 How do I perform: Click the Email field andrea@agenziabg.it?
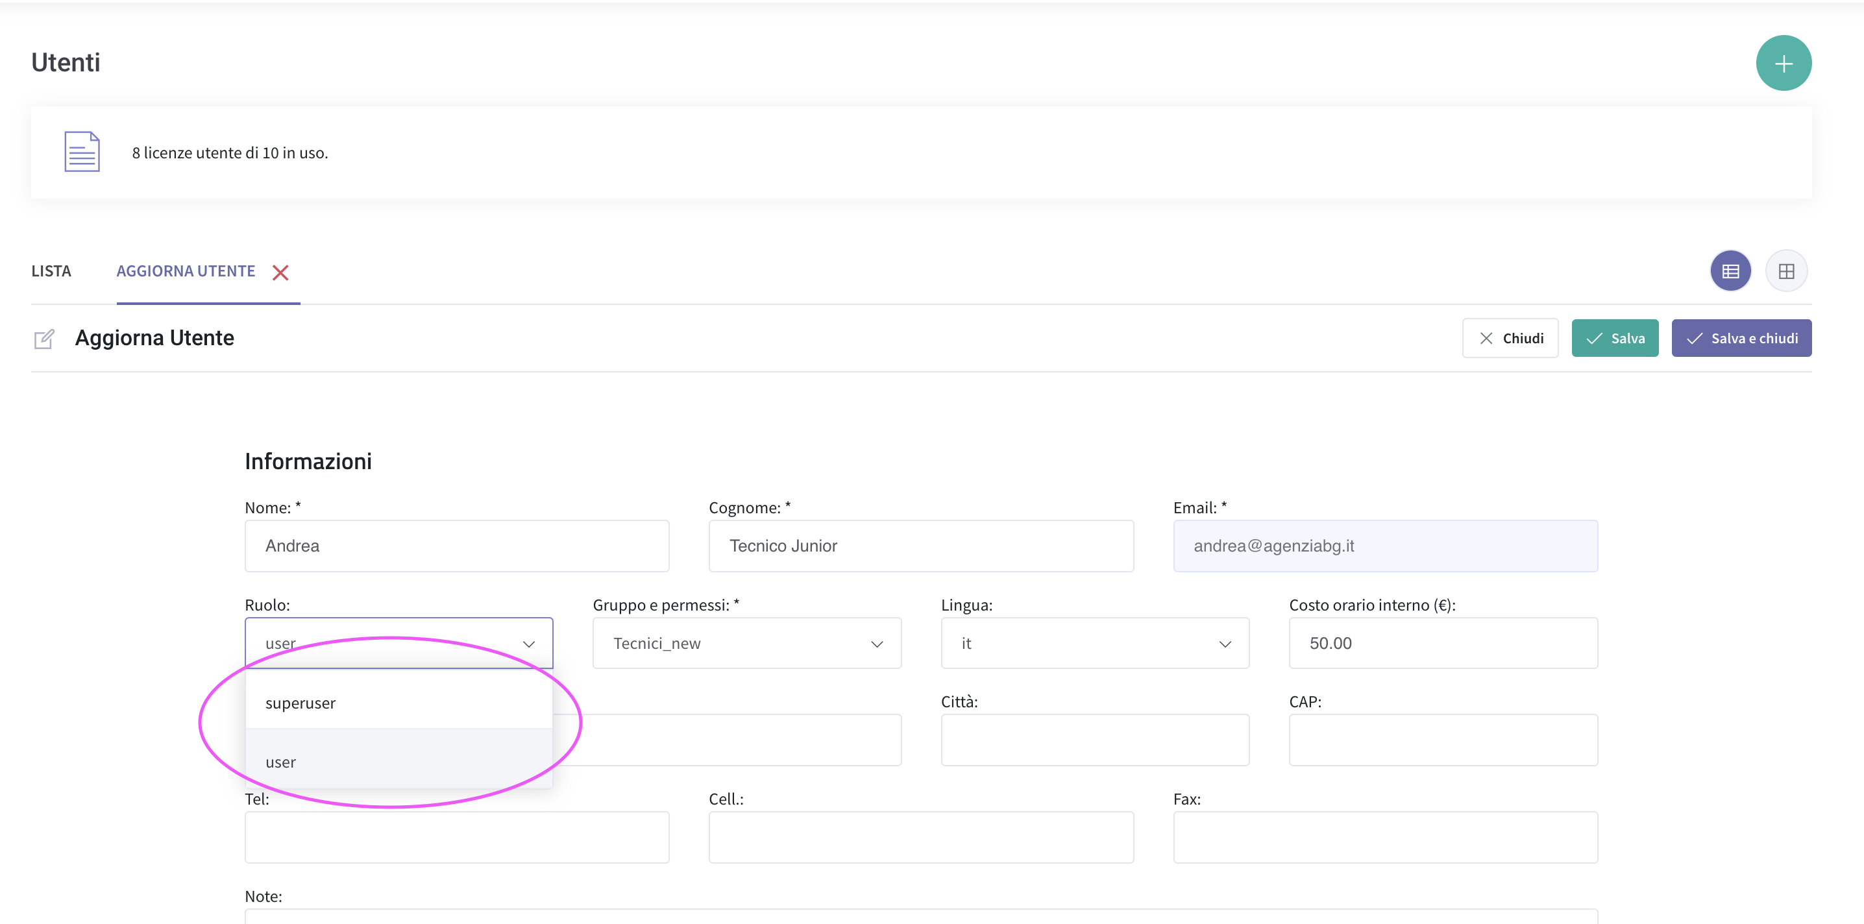point(1385,546)
